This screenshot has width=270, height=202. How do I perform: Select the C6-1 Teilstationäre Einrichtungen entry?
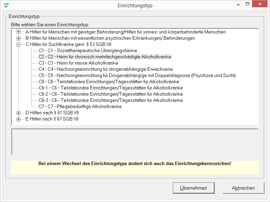tap(111, 88)
